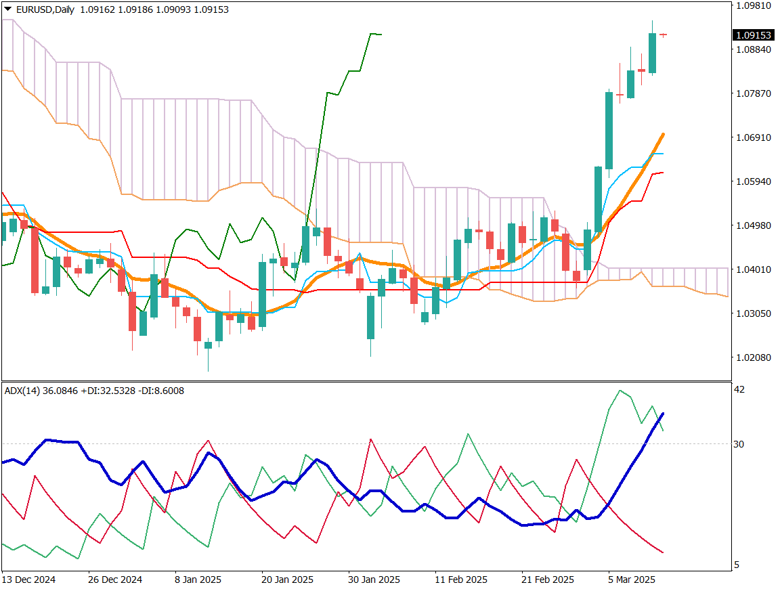This screenshot has height=589, width=780.
Task: Select the thick blue ADX line's endpoint
Action: coord(663,413)
